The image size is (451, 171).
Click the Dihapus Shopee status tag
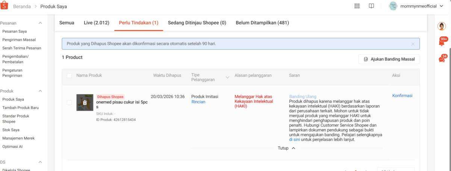pos(110,97)
